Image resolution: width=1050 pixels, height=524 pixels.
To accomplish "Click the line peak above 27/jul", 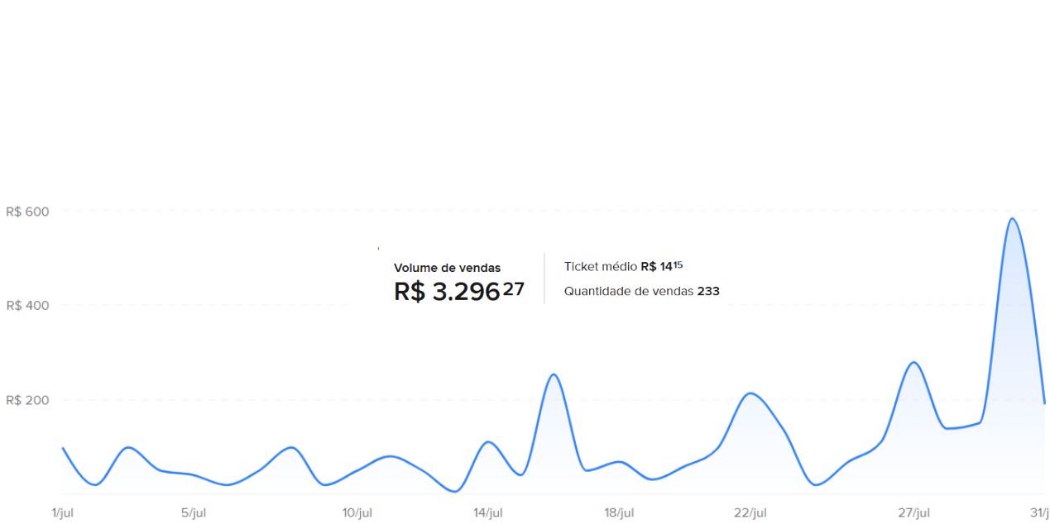I will (913, 363).
